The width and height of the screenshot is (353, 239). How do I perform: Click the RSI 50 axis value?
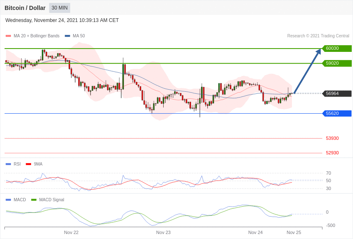[x=328, y=180]
